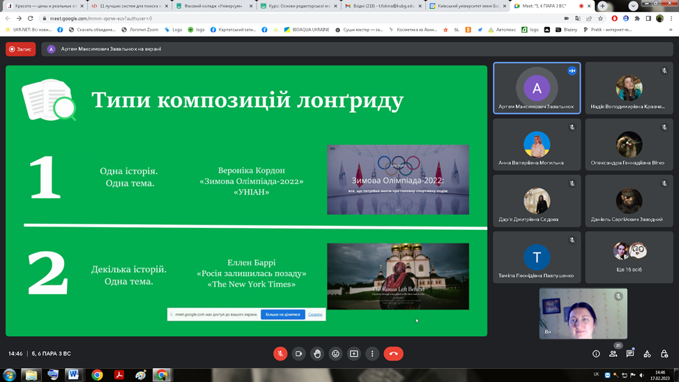Expand the bookmarks bar overflow chevron
The image size is (679, 382).
[671, 30]
